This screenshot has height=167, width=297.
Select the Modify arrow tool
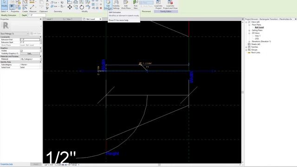pyautogui.click(x=4, y=5)
